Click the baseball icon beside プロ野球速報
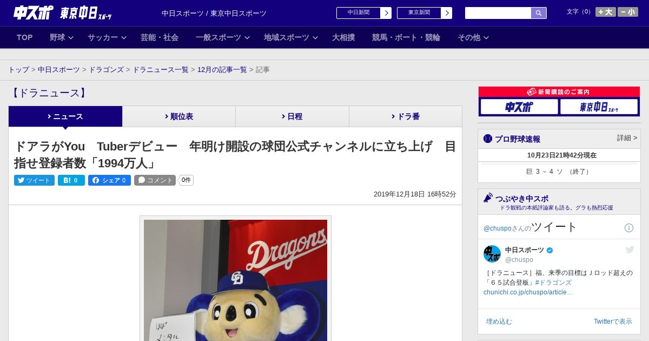This screenshot has height=341, width=649. coord(488,139)
